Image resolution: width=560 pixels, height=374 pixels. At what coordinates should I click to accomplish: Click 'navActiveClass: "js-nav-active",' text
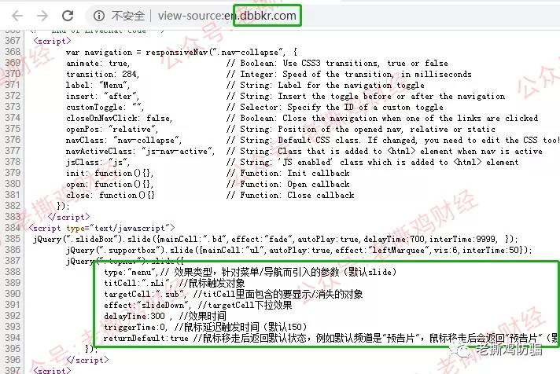tap(140, 152)
